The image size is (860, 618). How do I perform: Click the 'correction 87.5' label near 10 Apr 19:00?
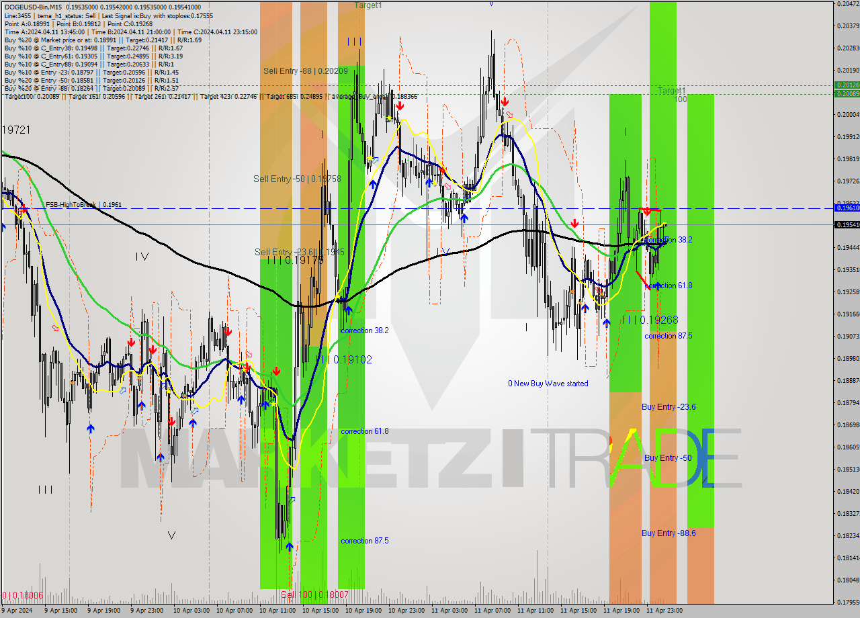[364, 541]
